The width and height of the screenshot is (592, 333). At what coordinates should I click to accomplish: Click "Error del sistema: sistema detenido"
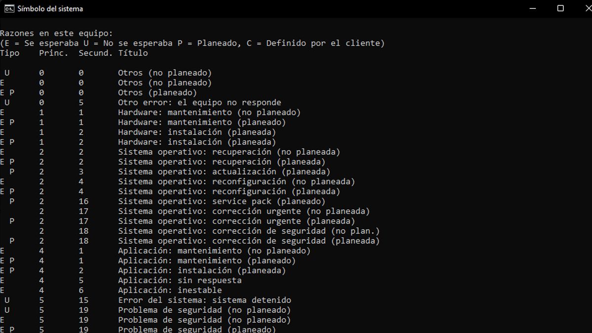pos(204,300)
